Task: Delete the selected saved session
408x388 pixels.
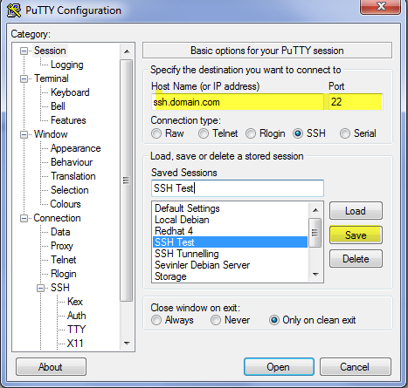Action: (x=356, y=259)
